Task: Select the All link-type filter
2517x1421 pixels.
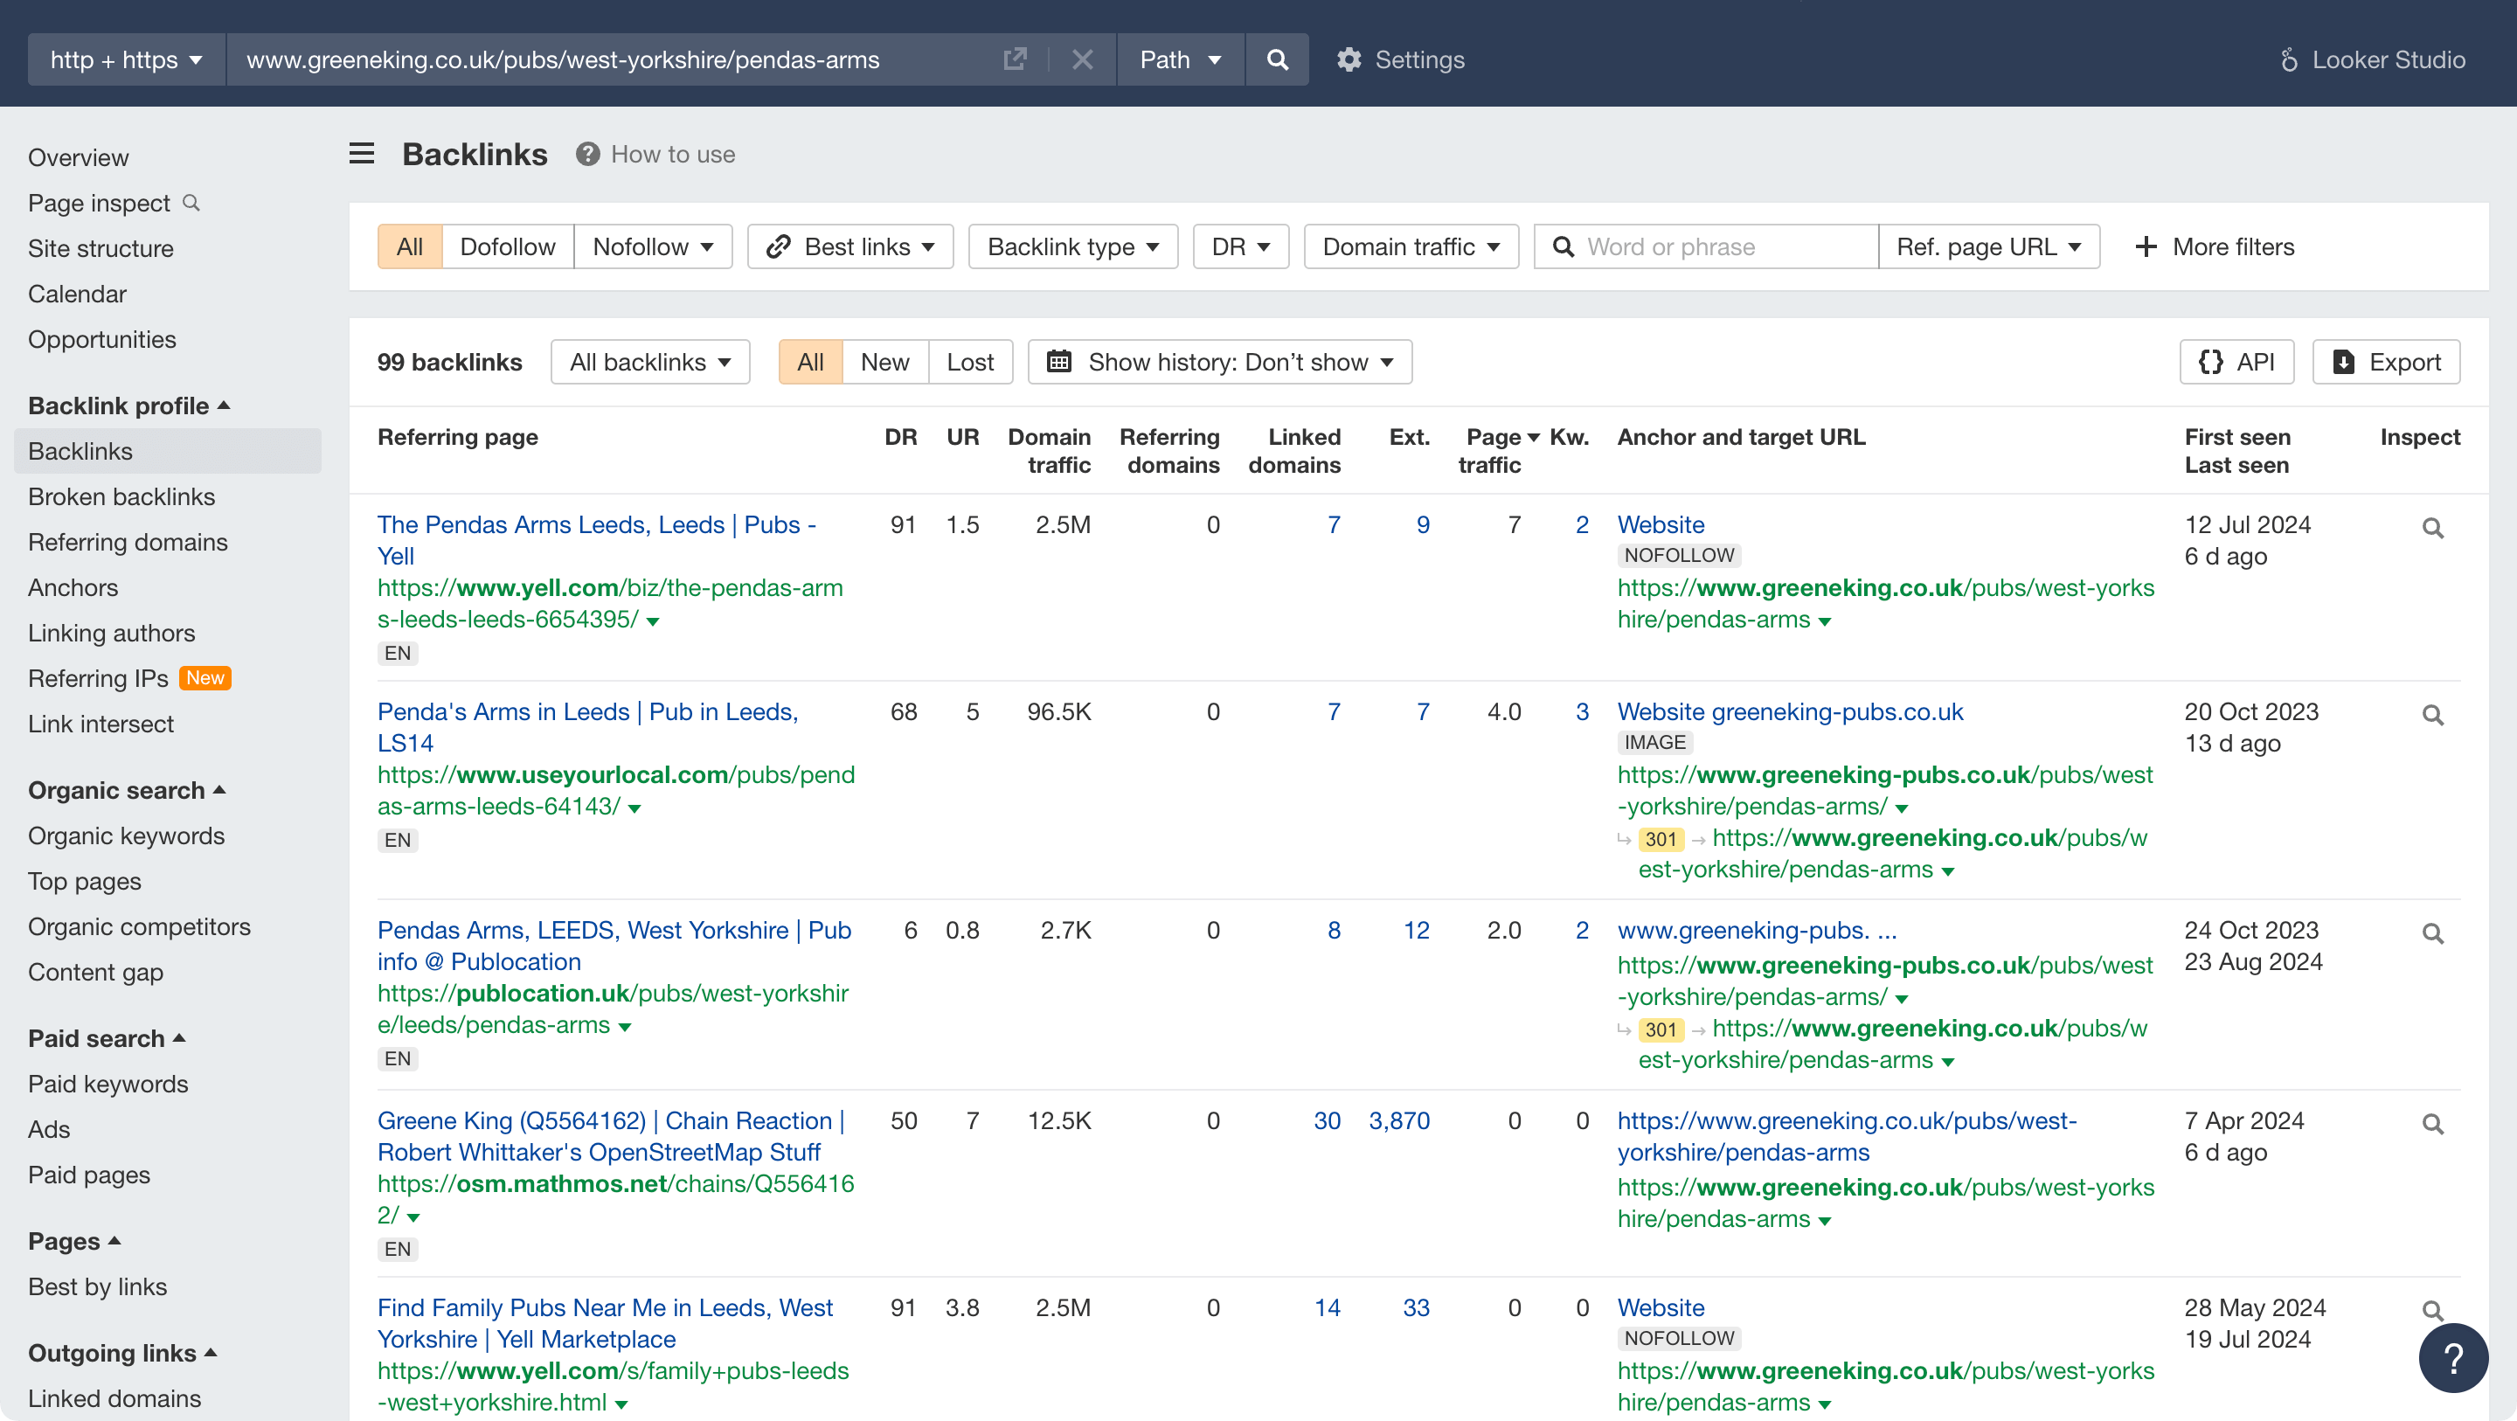Action: pyautogui.click(x=409, y=246)
